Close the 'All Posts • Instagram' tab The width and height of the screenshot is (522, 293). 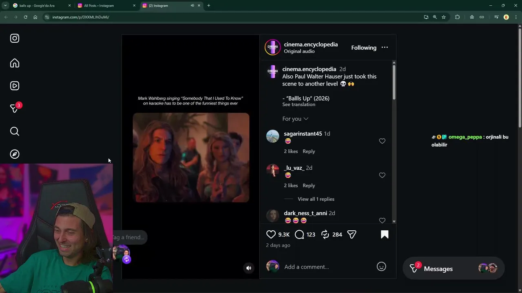click(134, 6)
